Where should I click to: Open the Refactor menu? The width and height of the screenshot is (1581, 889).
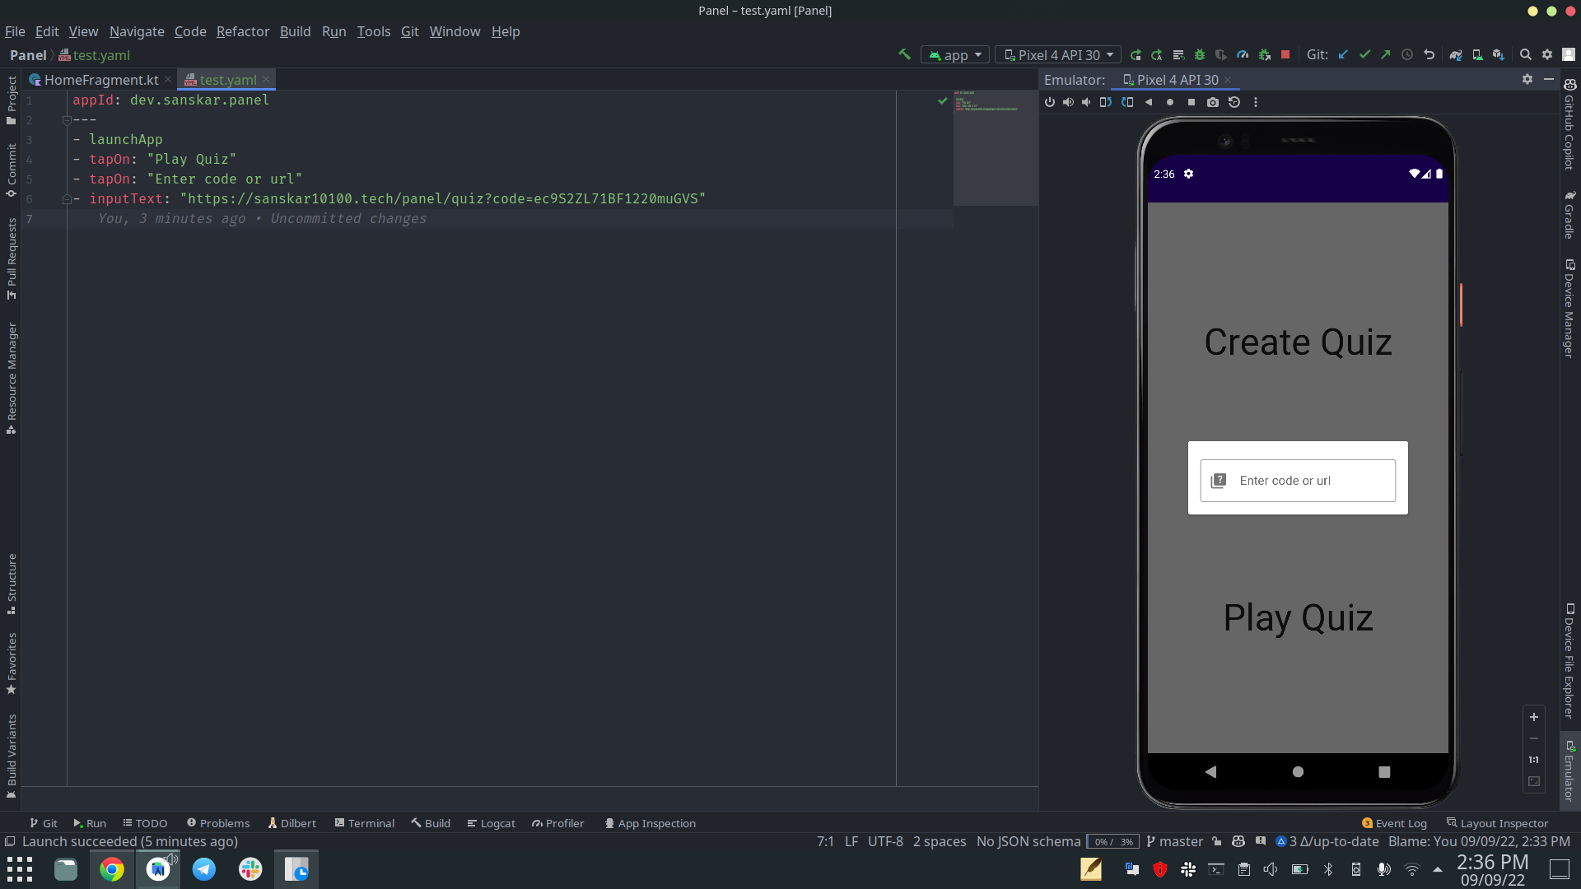tap(242, 31)
